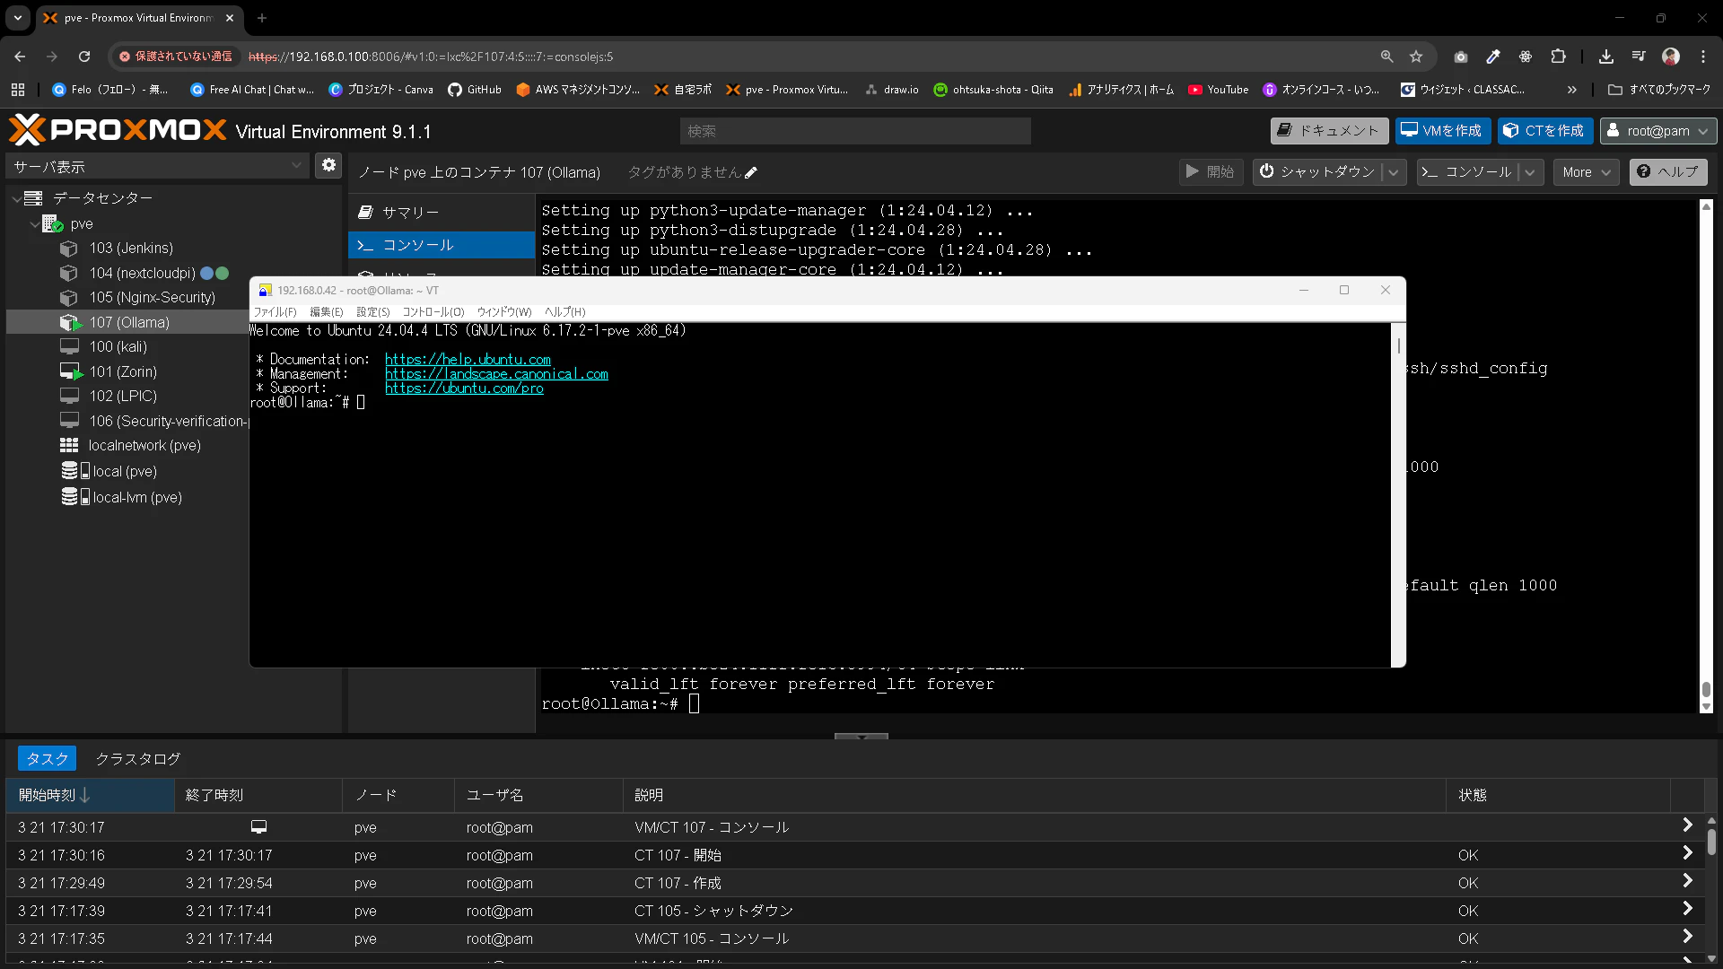1723x969 pixels.
Task: Open the Help button
Action: [1668, 171]
